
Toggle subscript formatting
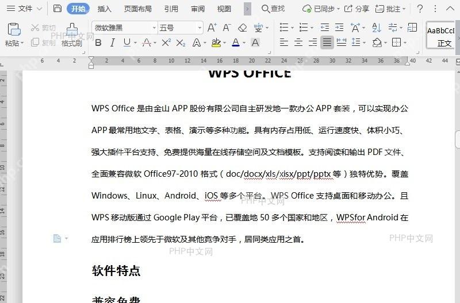pos(181,43)
